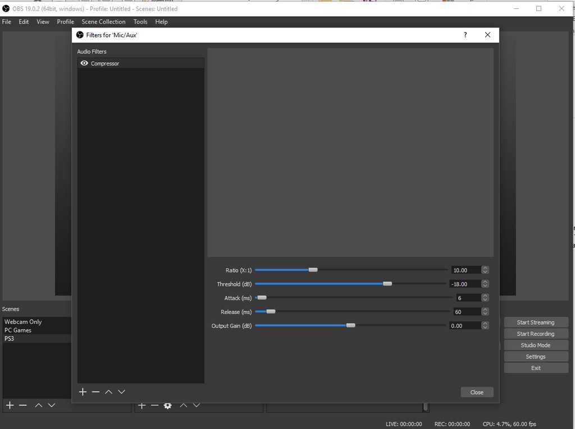Click the Attack value field showing 6
The width and height of the screenshot is (575, 429).
click(x=468, y=298)
